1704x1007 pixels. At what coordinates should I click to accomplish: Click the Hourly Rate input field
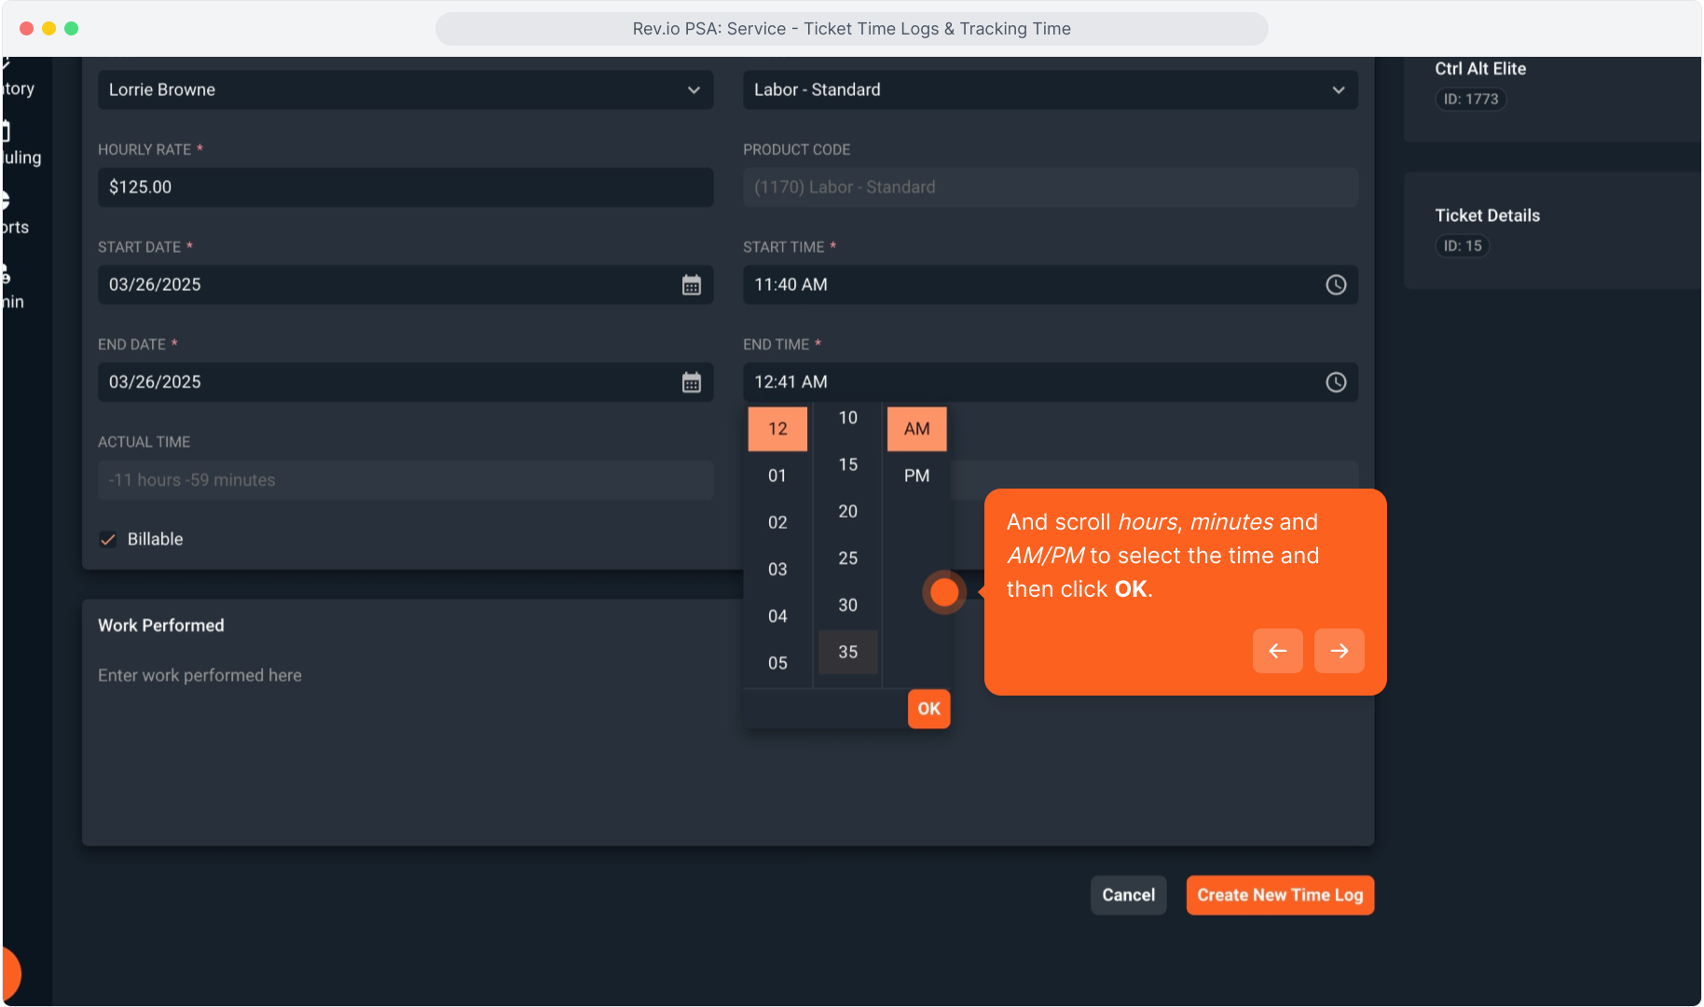pyautogui.click(x=405, y=187)
